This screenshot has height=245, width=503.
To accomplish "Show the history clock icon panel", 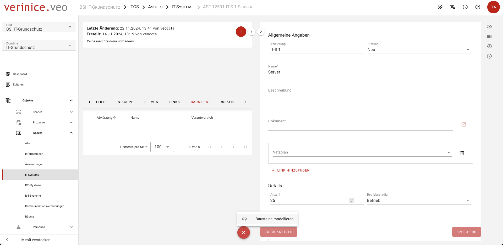I will 489,46.
